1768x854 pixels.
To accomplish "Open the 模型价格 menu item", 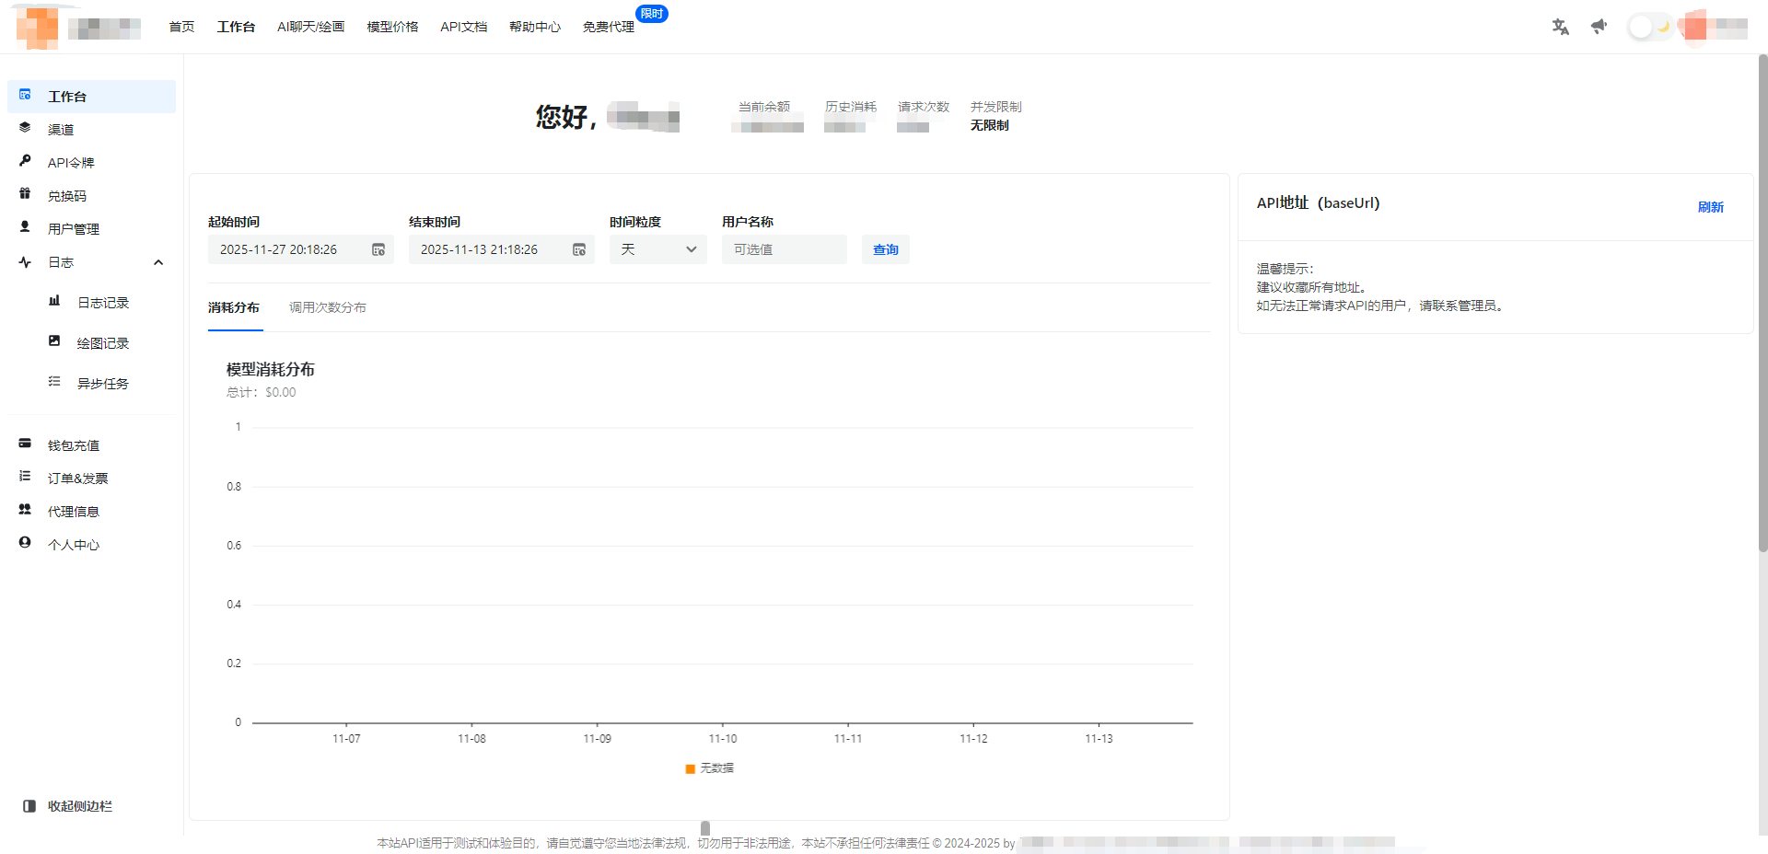I will click(x=391, y=27).
